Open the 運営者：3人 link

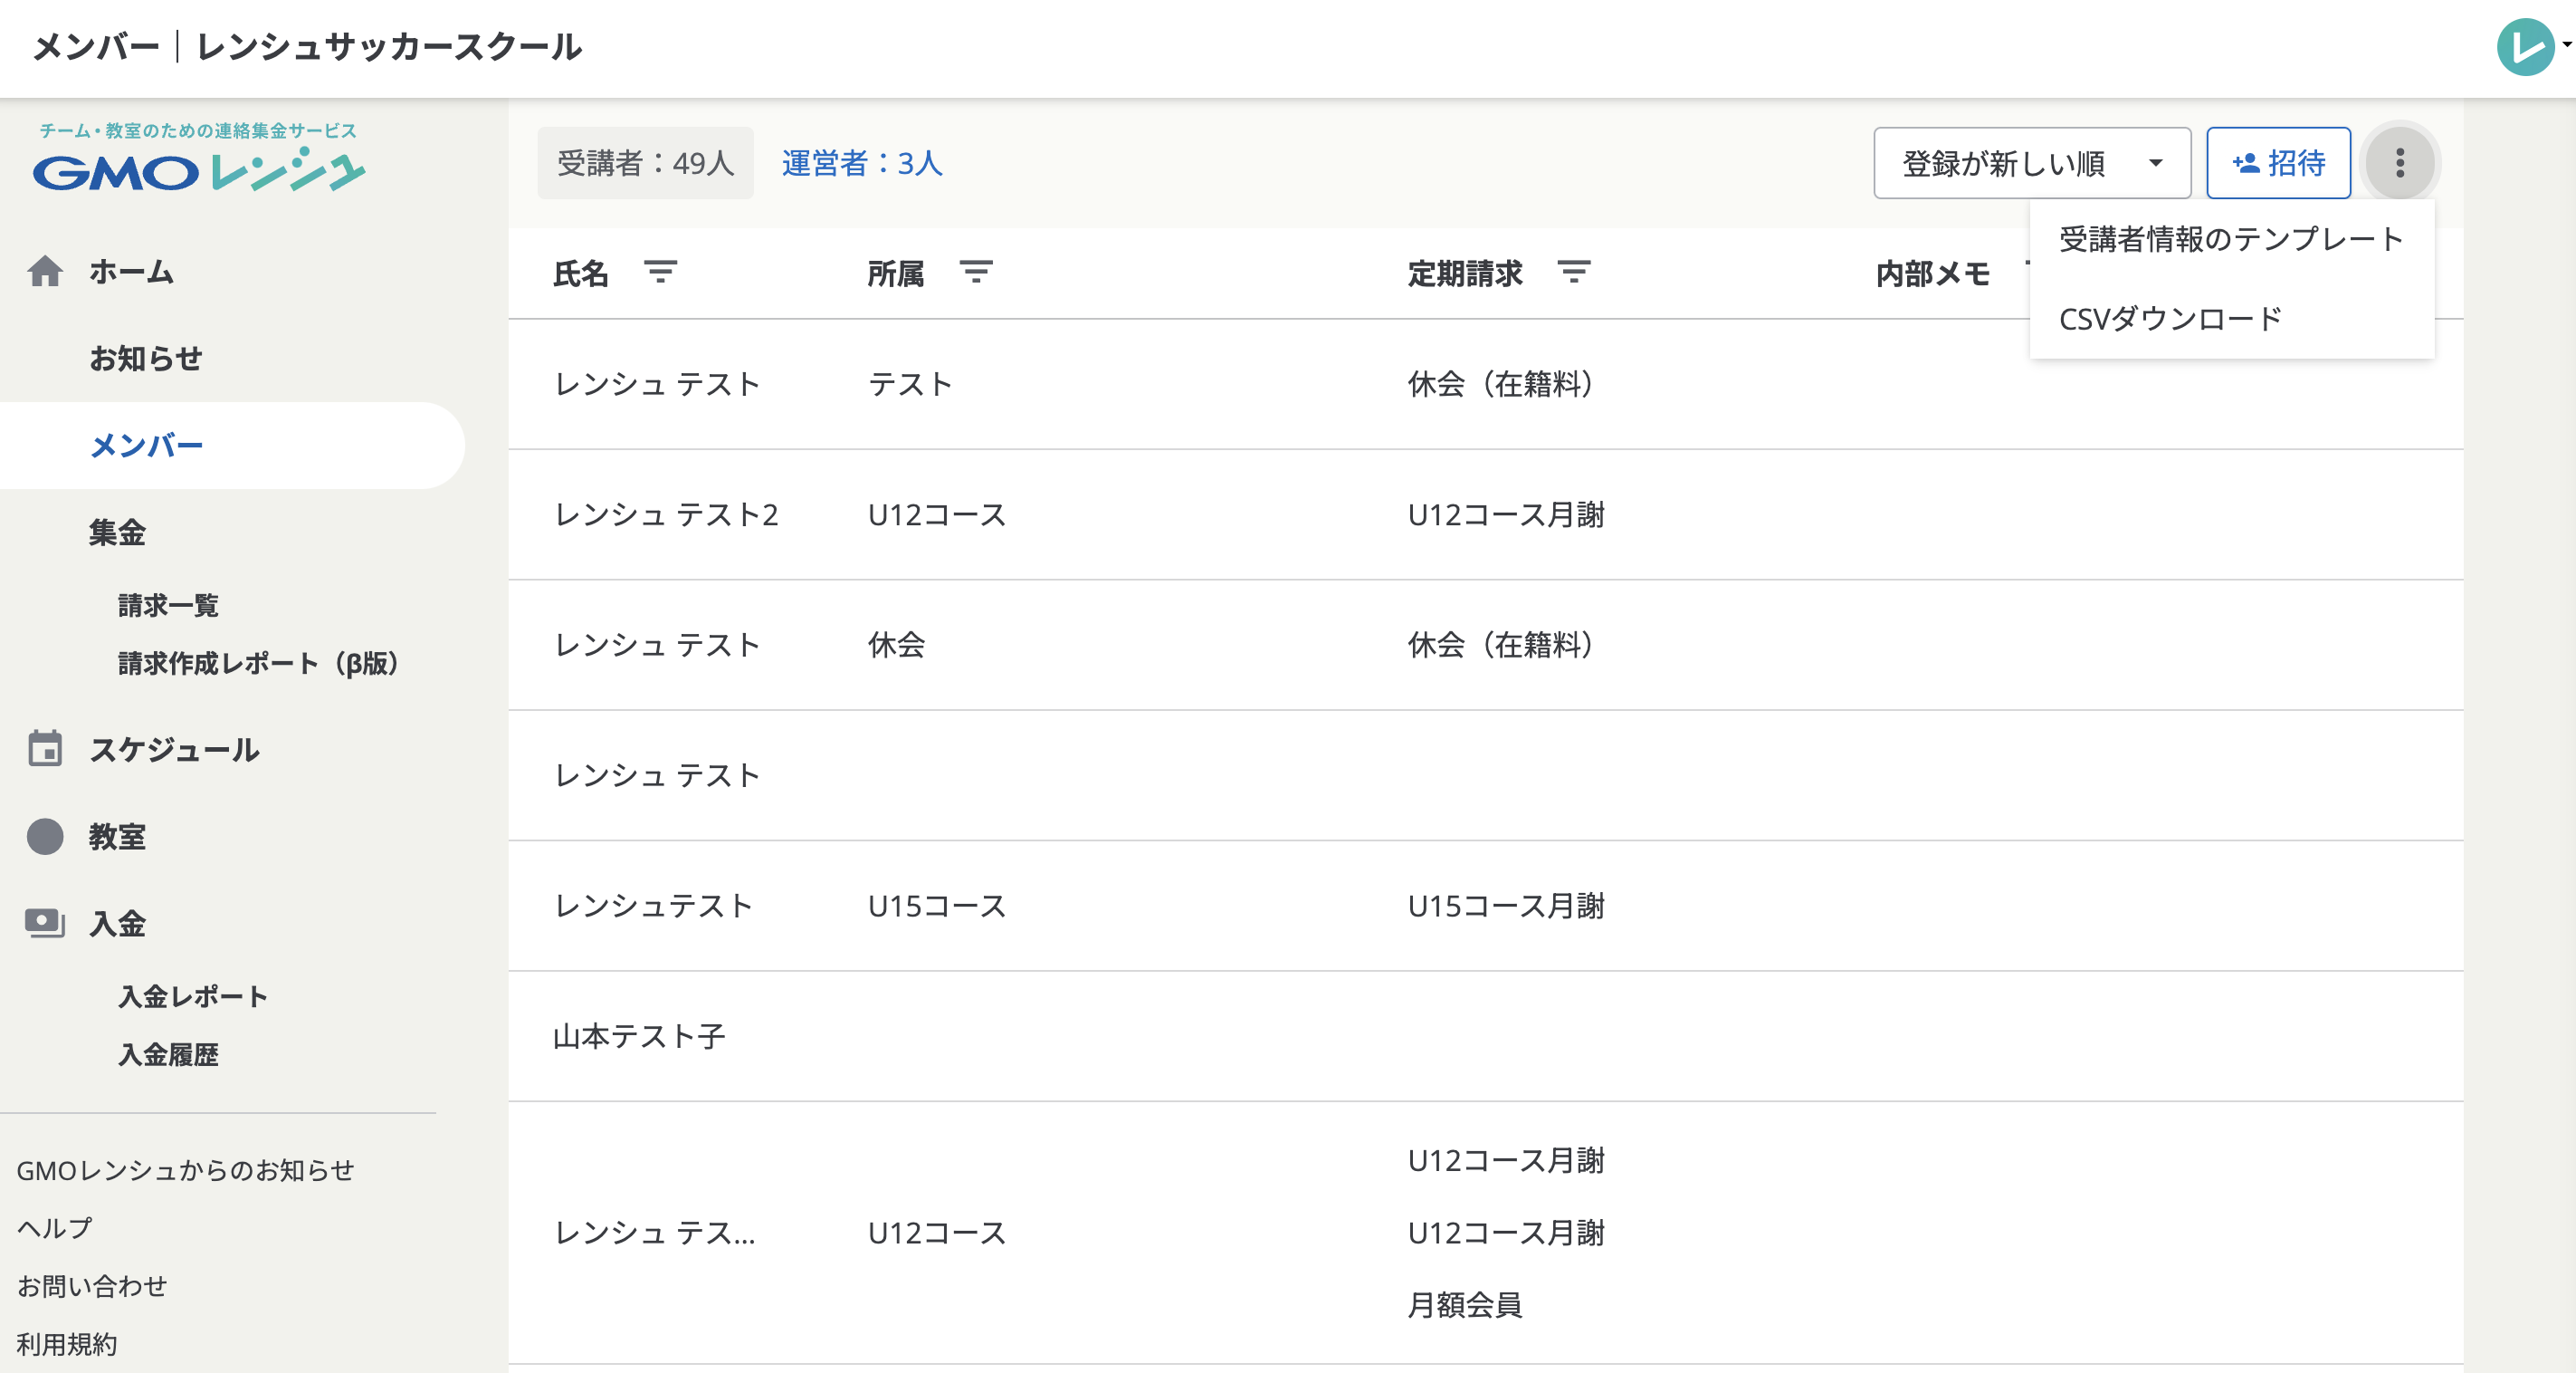[x=862, y=163]
